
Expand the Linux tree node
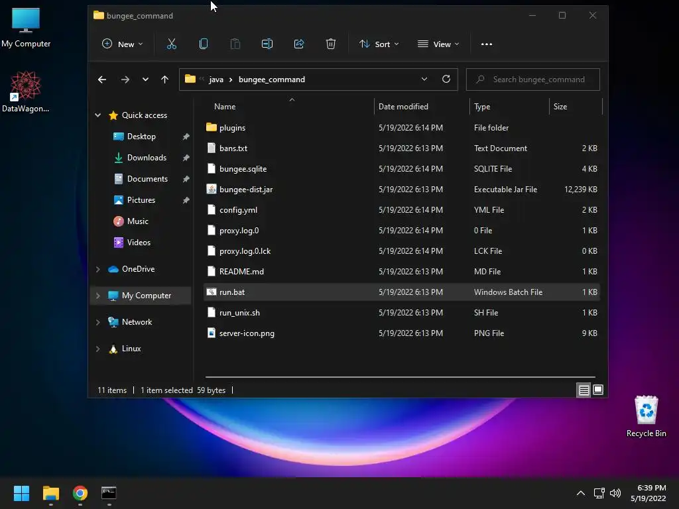[x=98, y=349]
